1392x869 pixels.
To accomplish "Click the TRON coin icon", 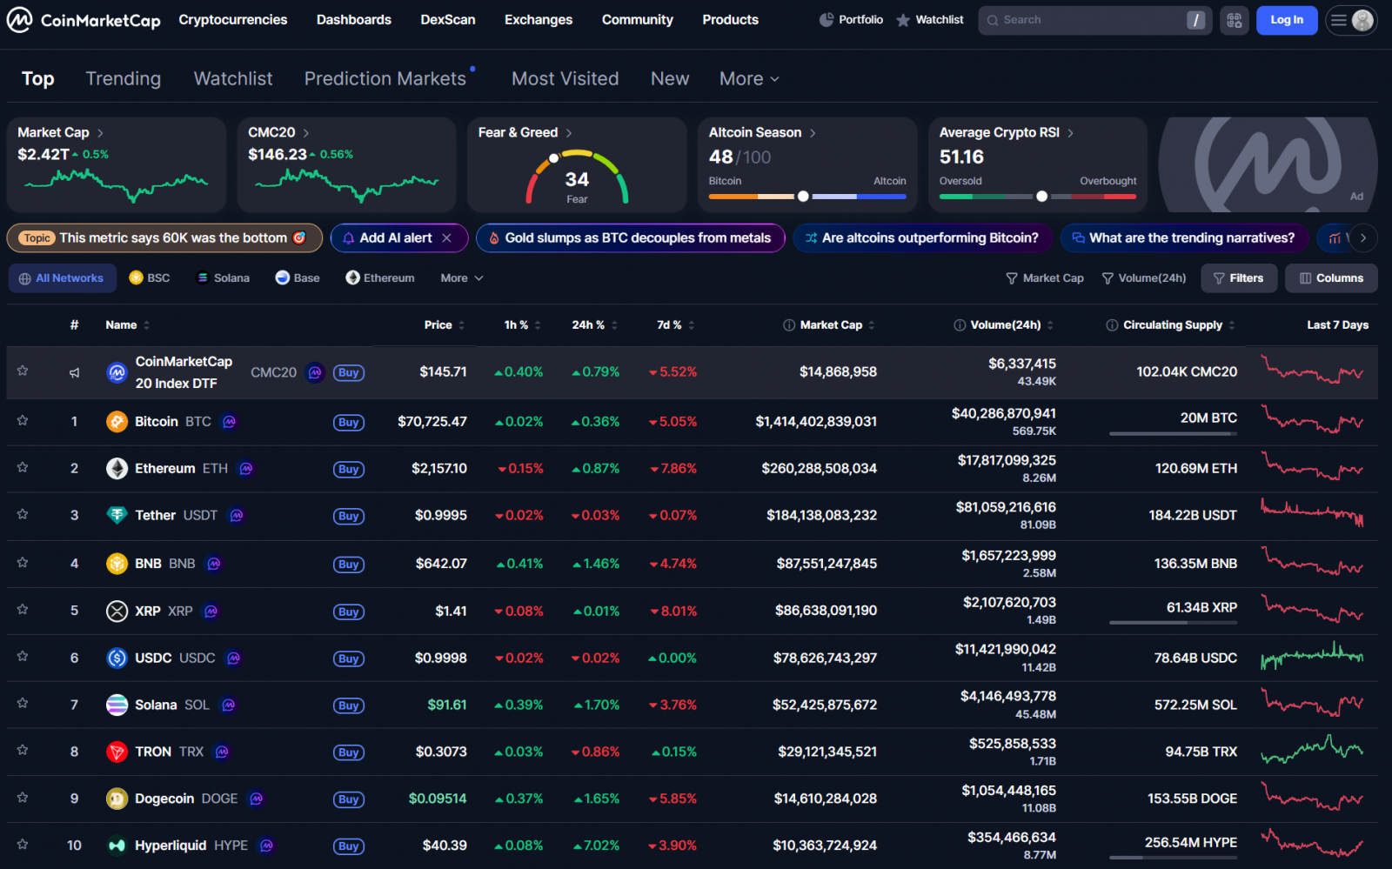I will (117, 752).
